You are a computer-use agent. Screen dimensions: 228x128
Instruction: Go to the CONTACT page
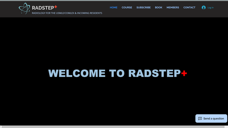coord(189,7)
